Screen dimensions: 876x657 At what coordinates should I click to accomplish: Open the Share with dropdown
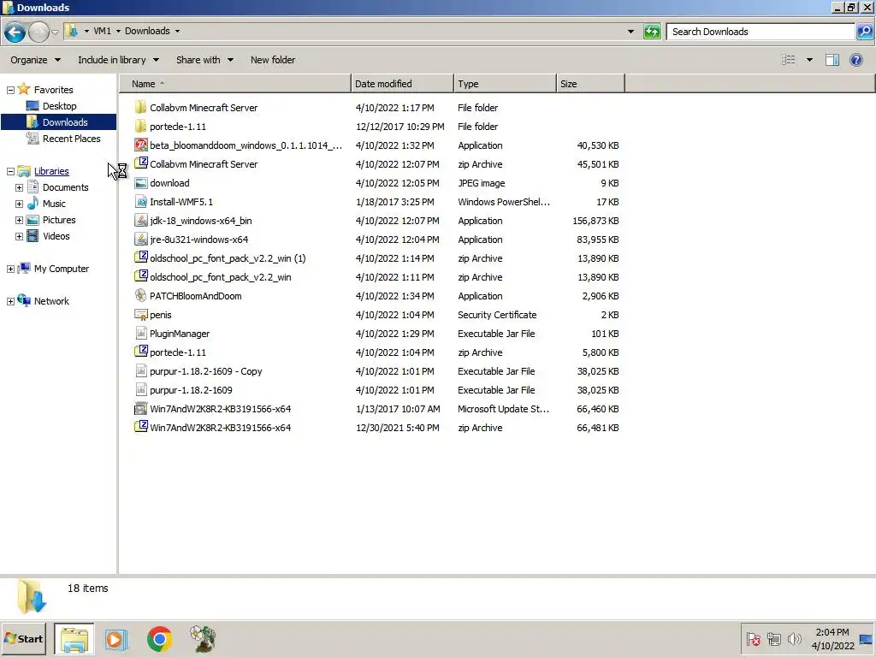tap(204, 60)
